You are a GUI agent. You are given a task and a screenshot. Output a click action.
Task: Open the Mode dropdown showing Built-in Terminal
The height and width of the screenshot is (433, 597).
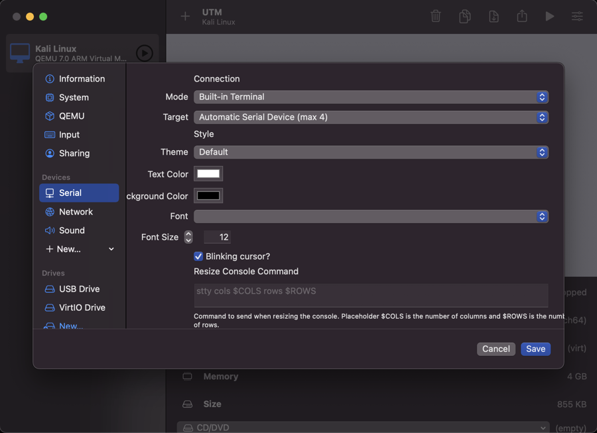(x=371, y=97)
